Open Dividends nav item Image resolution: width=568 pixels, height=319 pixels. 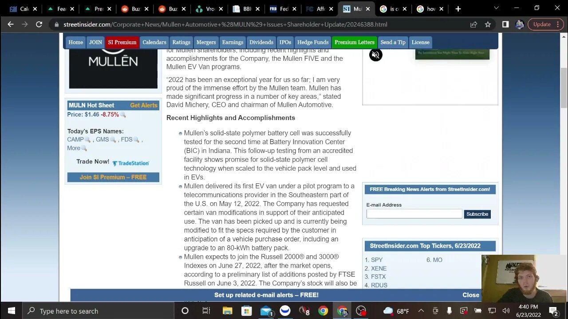coord(261,42)
